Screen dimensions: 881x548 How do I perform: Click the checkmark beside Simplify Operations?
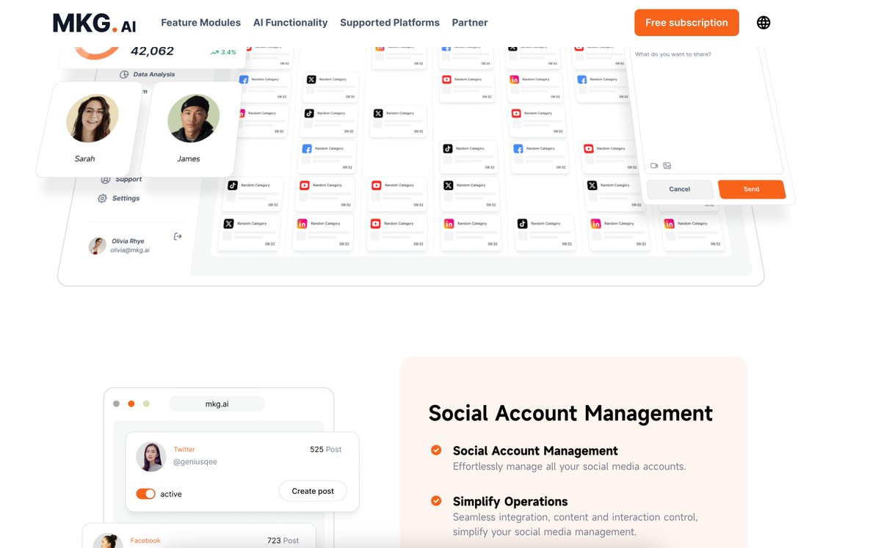[x=435, y=500]
